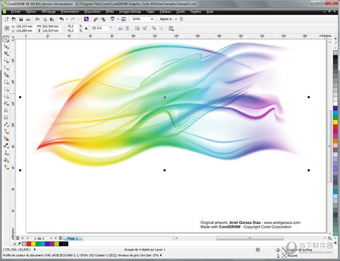Open the zoom level dropdown
The width and height of the screenshot is (340, 261).
tap(152, 19)
